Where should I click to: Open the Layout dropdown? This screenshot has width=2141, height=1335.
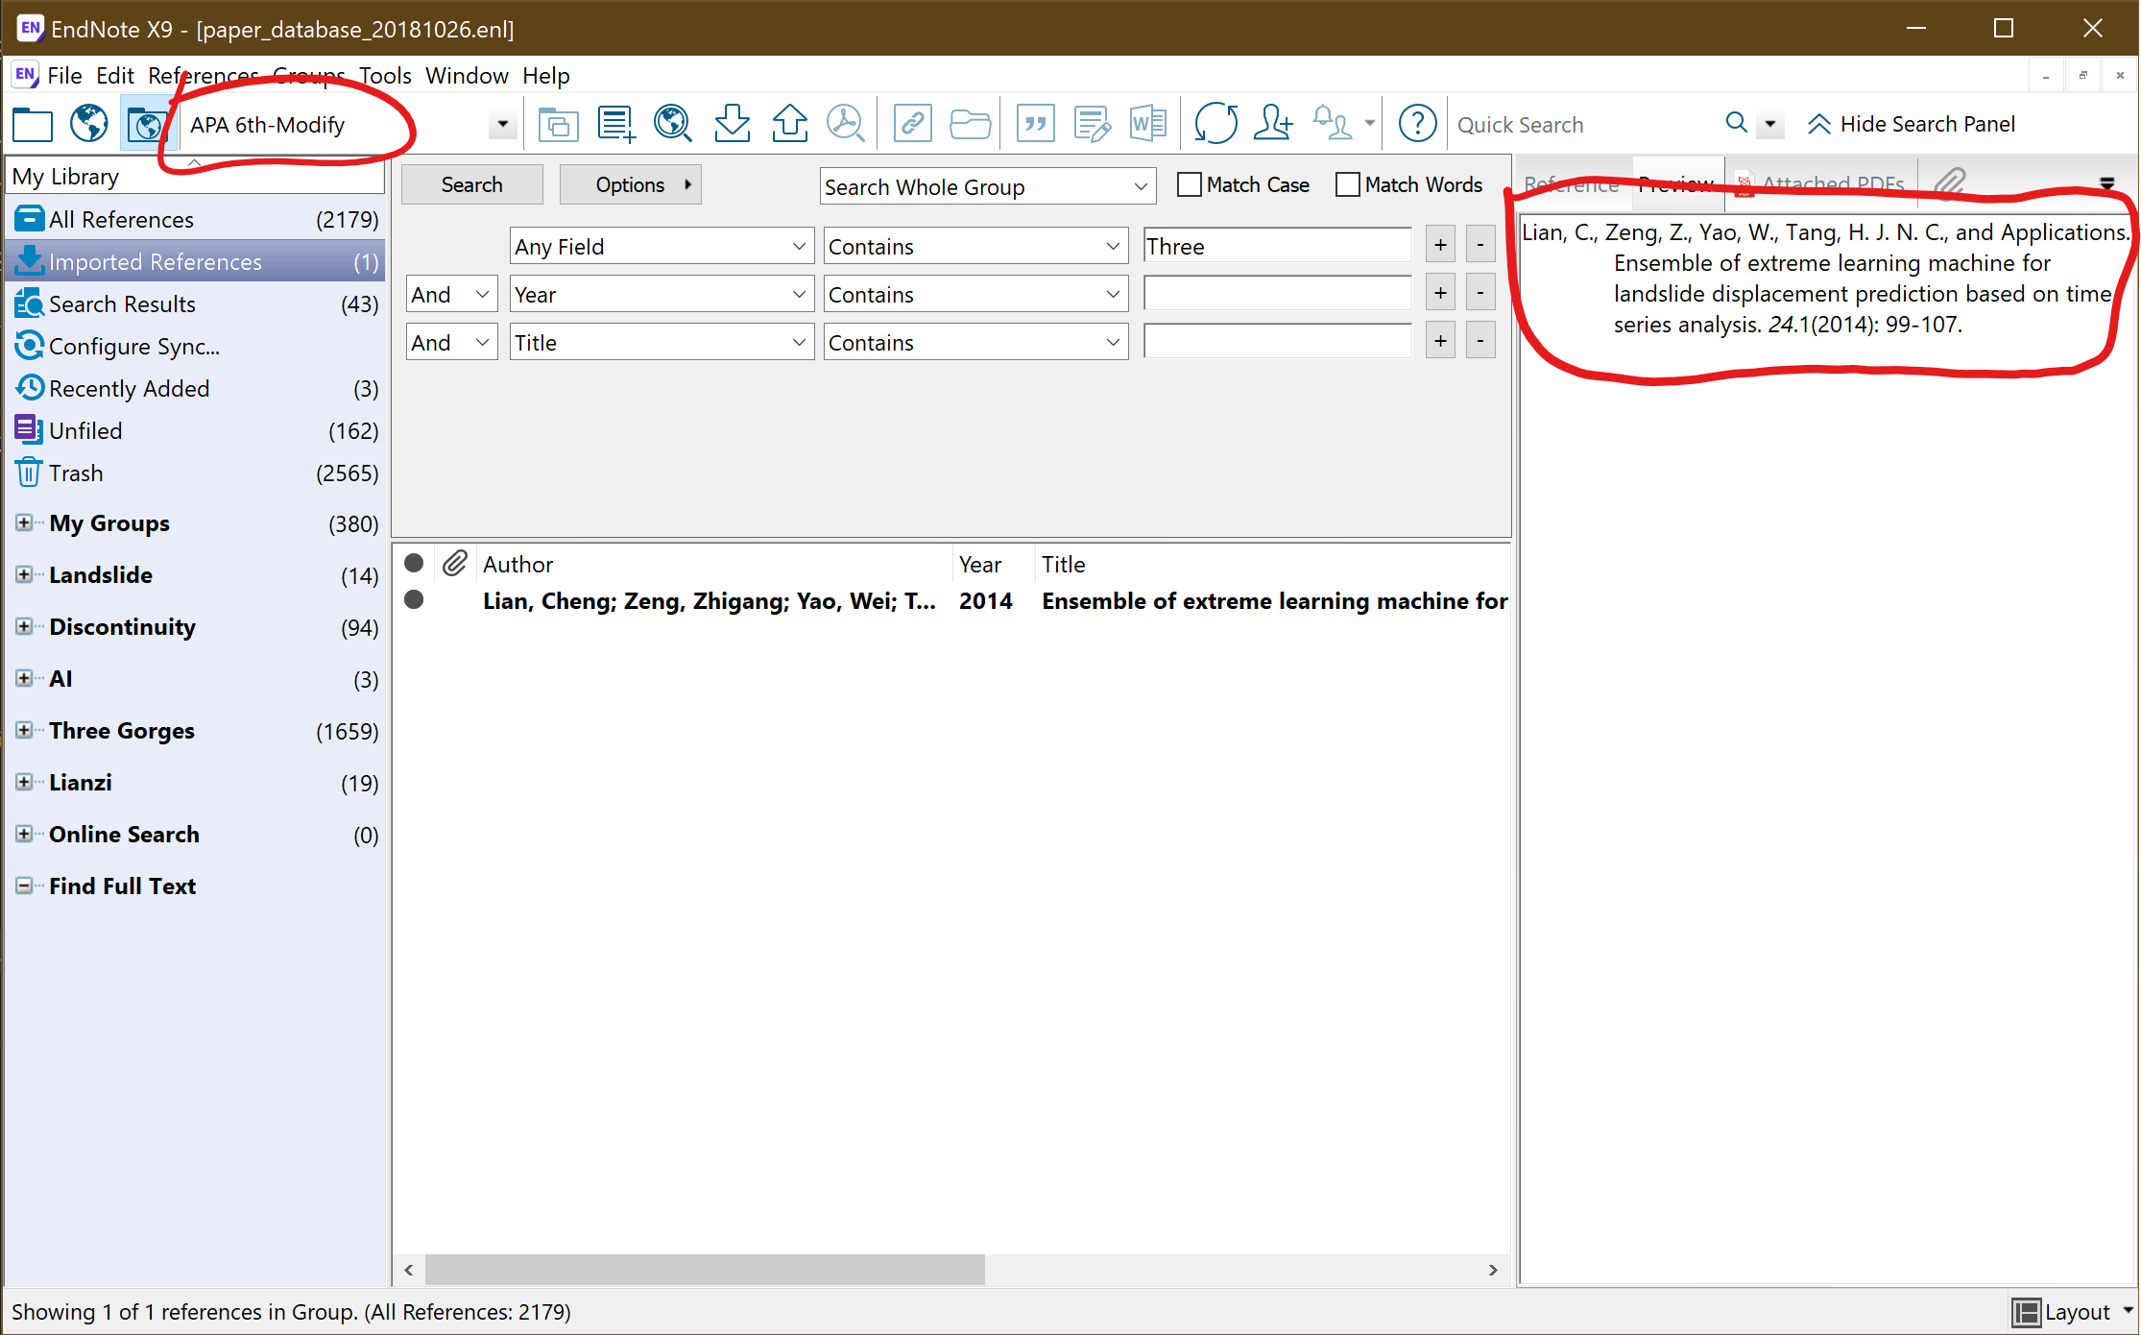pos(2073,1312)
